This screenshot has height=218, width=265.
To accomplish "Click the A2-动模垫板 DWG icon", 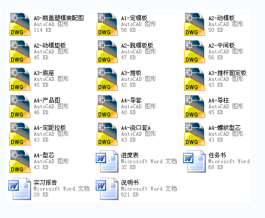I will pos(20,51).
